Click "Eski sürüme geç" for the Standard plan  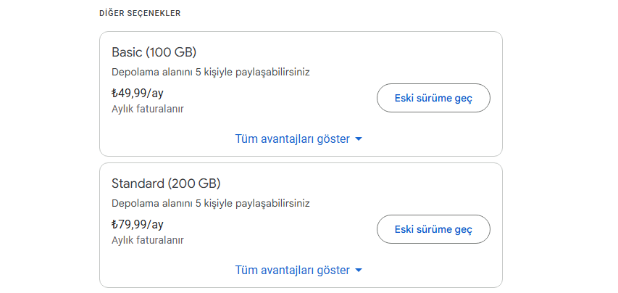(x=433, y=229)
